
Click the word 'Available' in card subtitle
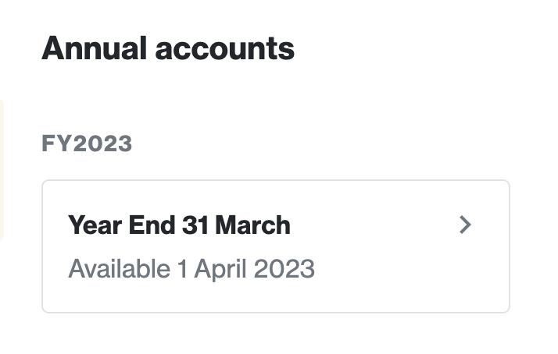coord(120,269)
